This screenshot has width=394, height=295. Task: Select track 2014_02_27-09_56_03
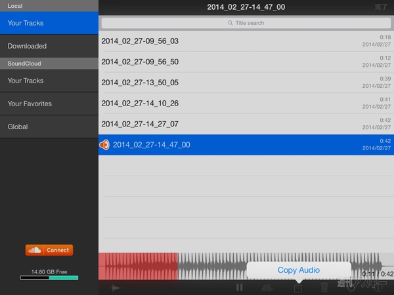pyautogui.click(x=246, y=41)
